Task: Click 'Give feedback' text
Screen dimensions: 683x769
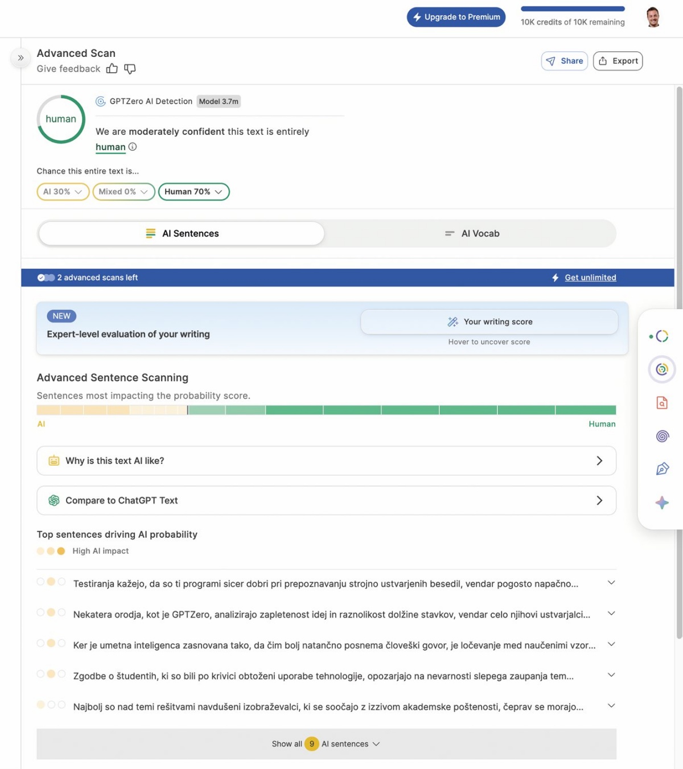Action: point(68,69)
